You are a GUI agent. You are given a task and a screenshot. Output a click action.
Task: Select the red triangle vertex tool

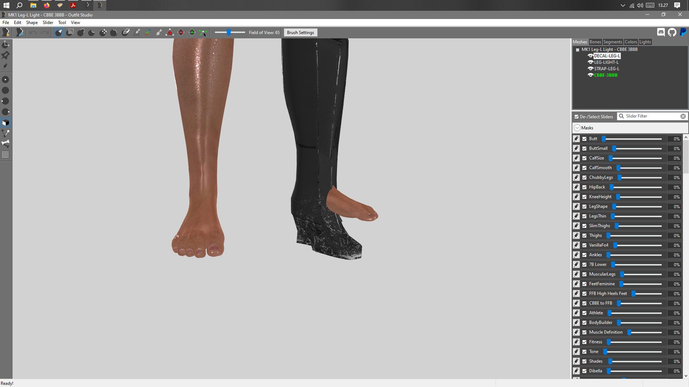point(170,33)
